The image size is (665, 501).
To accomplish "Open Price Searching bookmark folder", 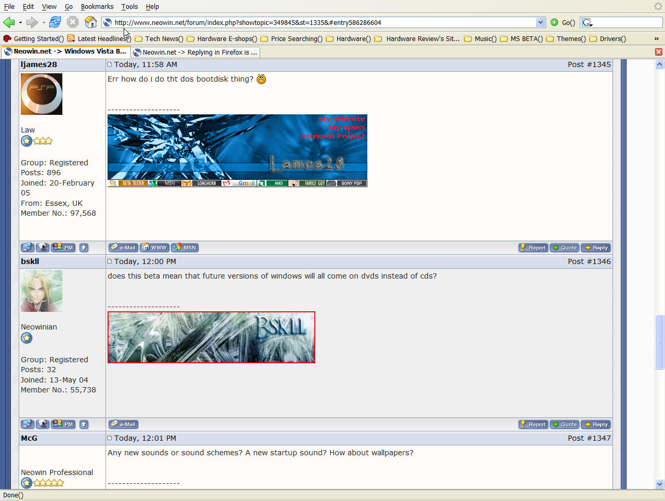I will (x=291, y=38).
